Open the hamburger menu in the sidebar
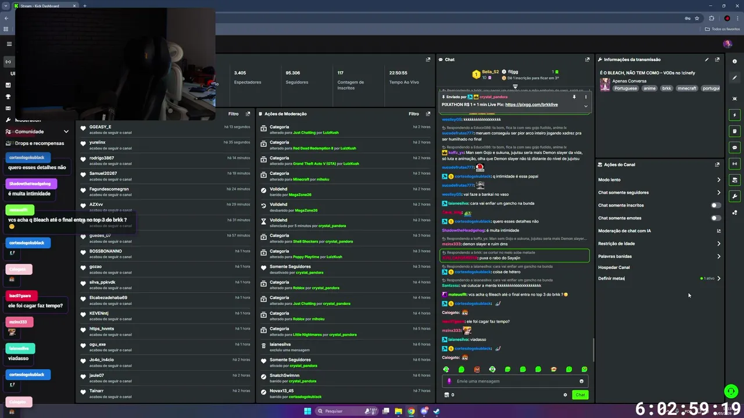744x418 pixels. coord(9,44)
